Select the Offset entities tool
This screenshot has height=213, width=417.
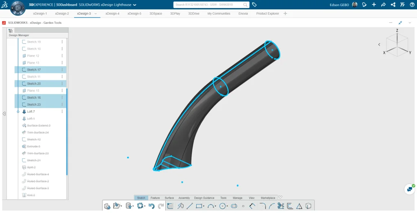pos(290,206)
